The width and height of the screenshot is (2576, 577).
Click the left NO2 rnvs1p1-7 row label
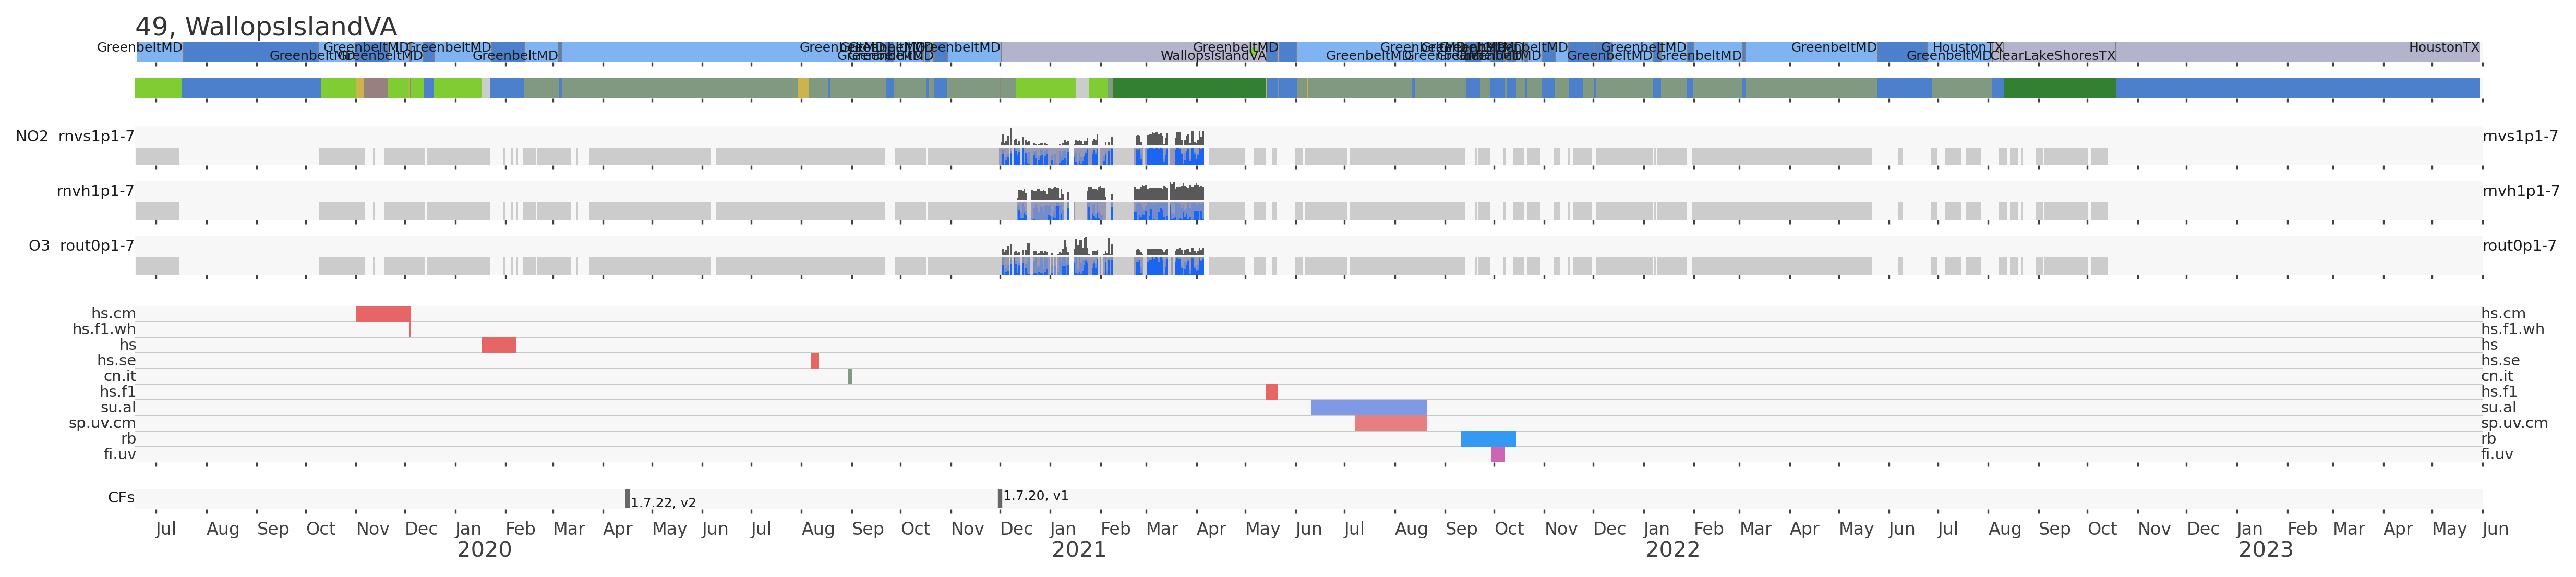(x=75, y=137)
